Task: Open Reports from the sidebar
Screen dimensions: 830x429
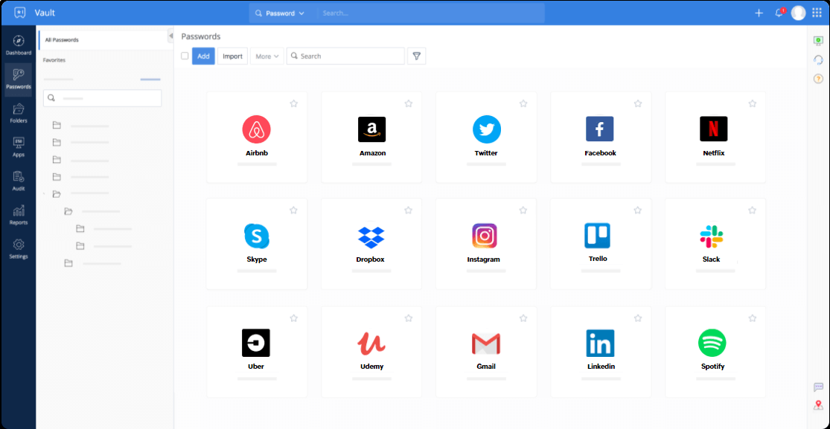Action: click(x=19, y=214)
